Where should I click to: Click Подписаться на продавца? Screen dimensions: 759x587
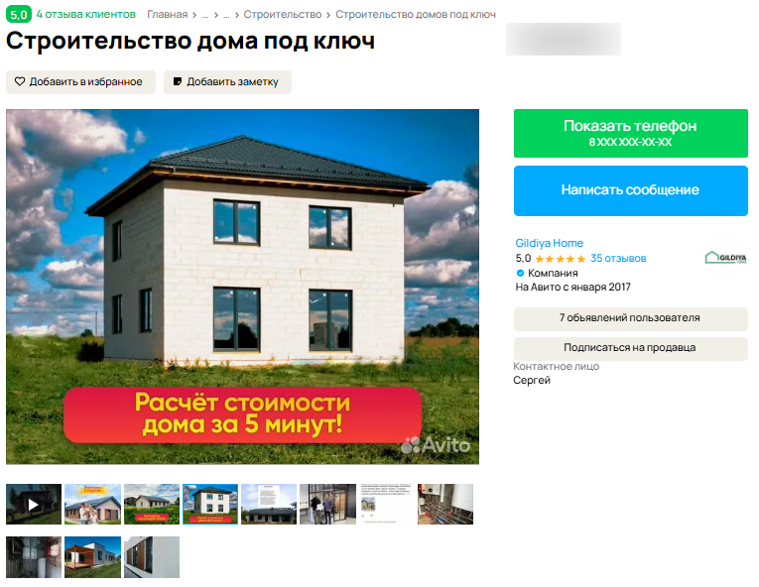[630, 348]
